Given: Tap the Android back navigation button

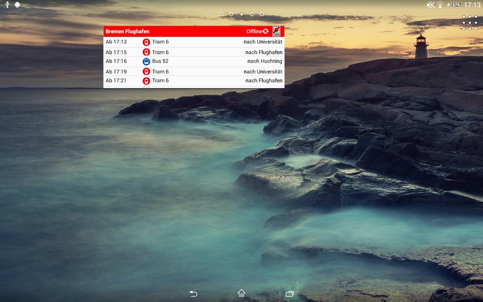Looking at the screenshot, I should (193, 293).
